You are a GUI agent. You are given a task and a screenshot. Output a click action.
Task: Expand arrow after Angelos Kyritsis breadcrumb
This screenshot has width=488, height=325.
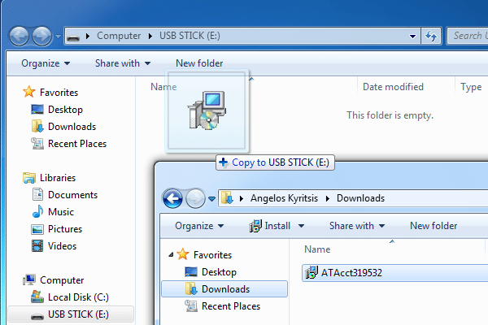pos(328,198)
